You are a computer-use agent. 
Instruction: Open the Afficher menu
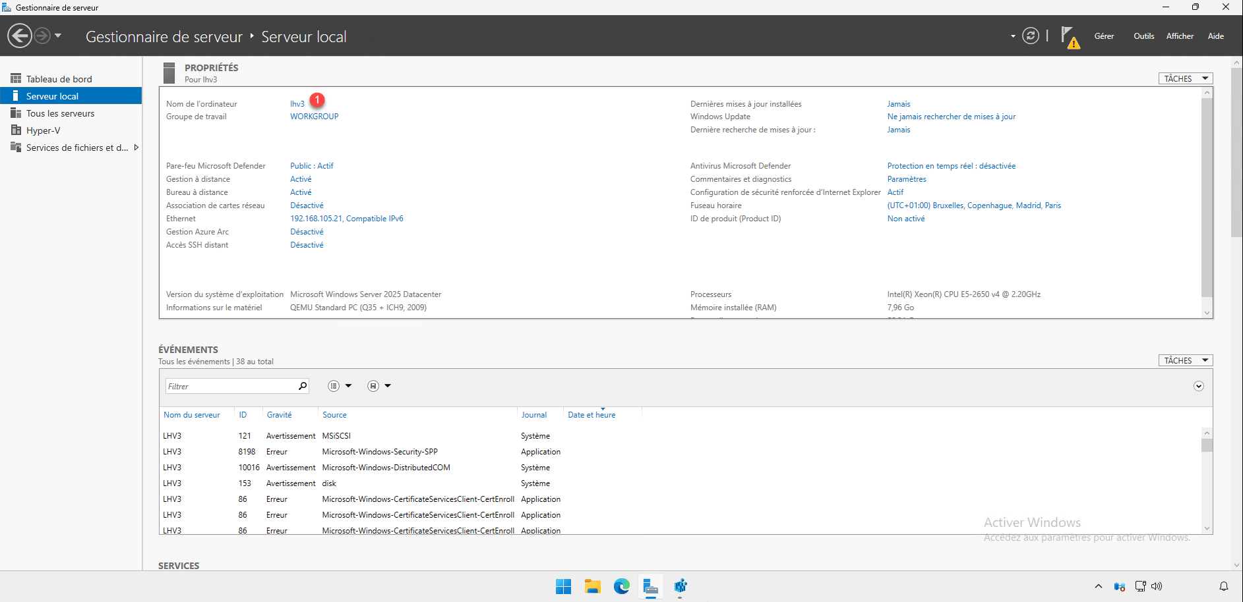point(1180,36)
